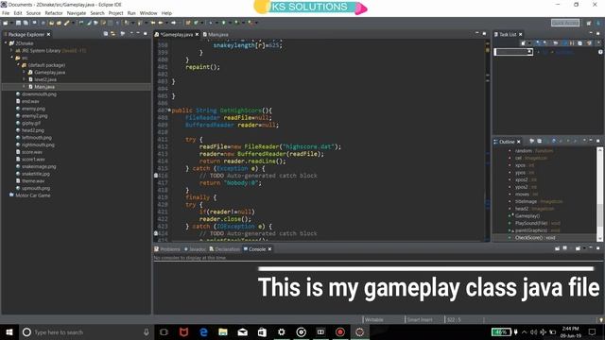The width and height of the screenshot is (605, 340).
Task: Collapse the src folder node
Action: click(11, 58)
